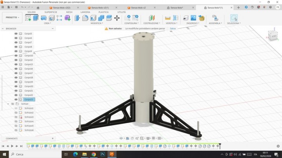Click the Create Sketch tool icon
282x158 pixels.
28,18
